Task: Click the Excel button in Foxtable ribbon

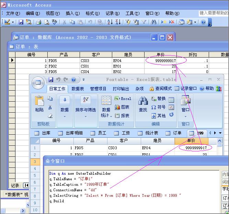Action: coord(123,99)
